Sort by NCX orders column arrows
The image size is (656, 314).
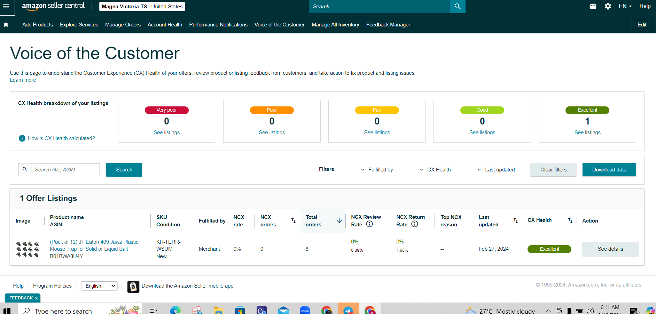point(294,220)
